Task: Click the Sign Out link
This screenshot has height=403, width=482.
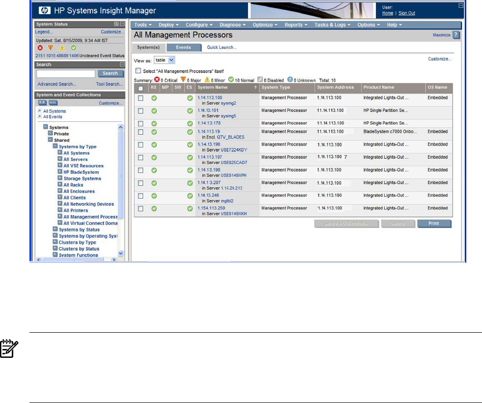Action: [407, 13]
